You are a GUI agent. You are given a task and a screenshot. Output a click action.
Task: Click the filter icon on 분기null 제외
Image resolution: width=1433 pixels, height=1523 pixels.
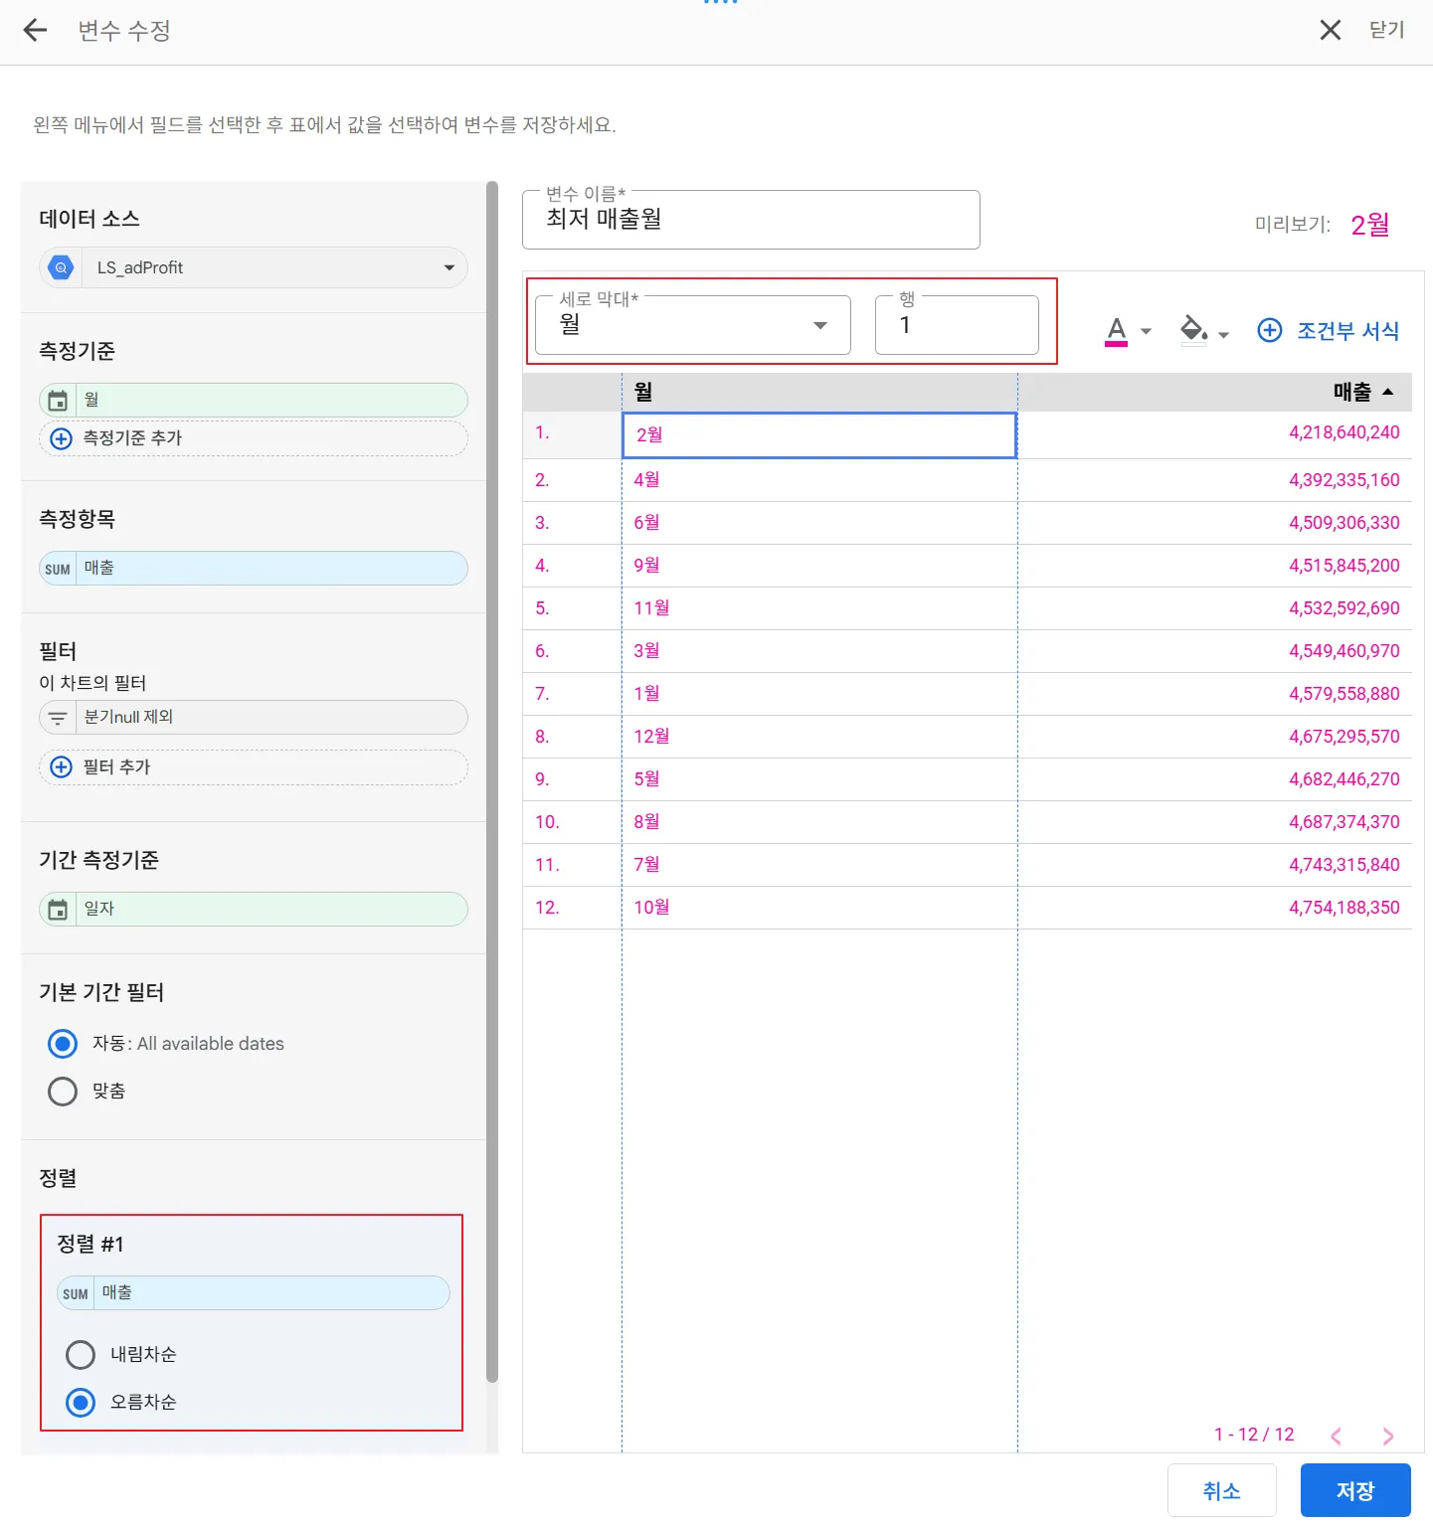click(58, 718)
